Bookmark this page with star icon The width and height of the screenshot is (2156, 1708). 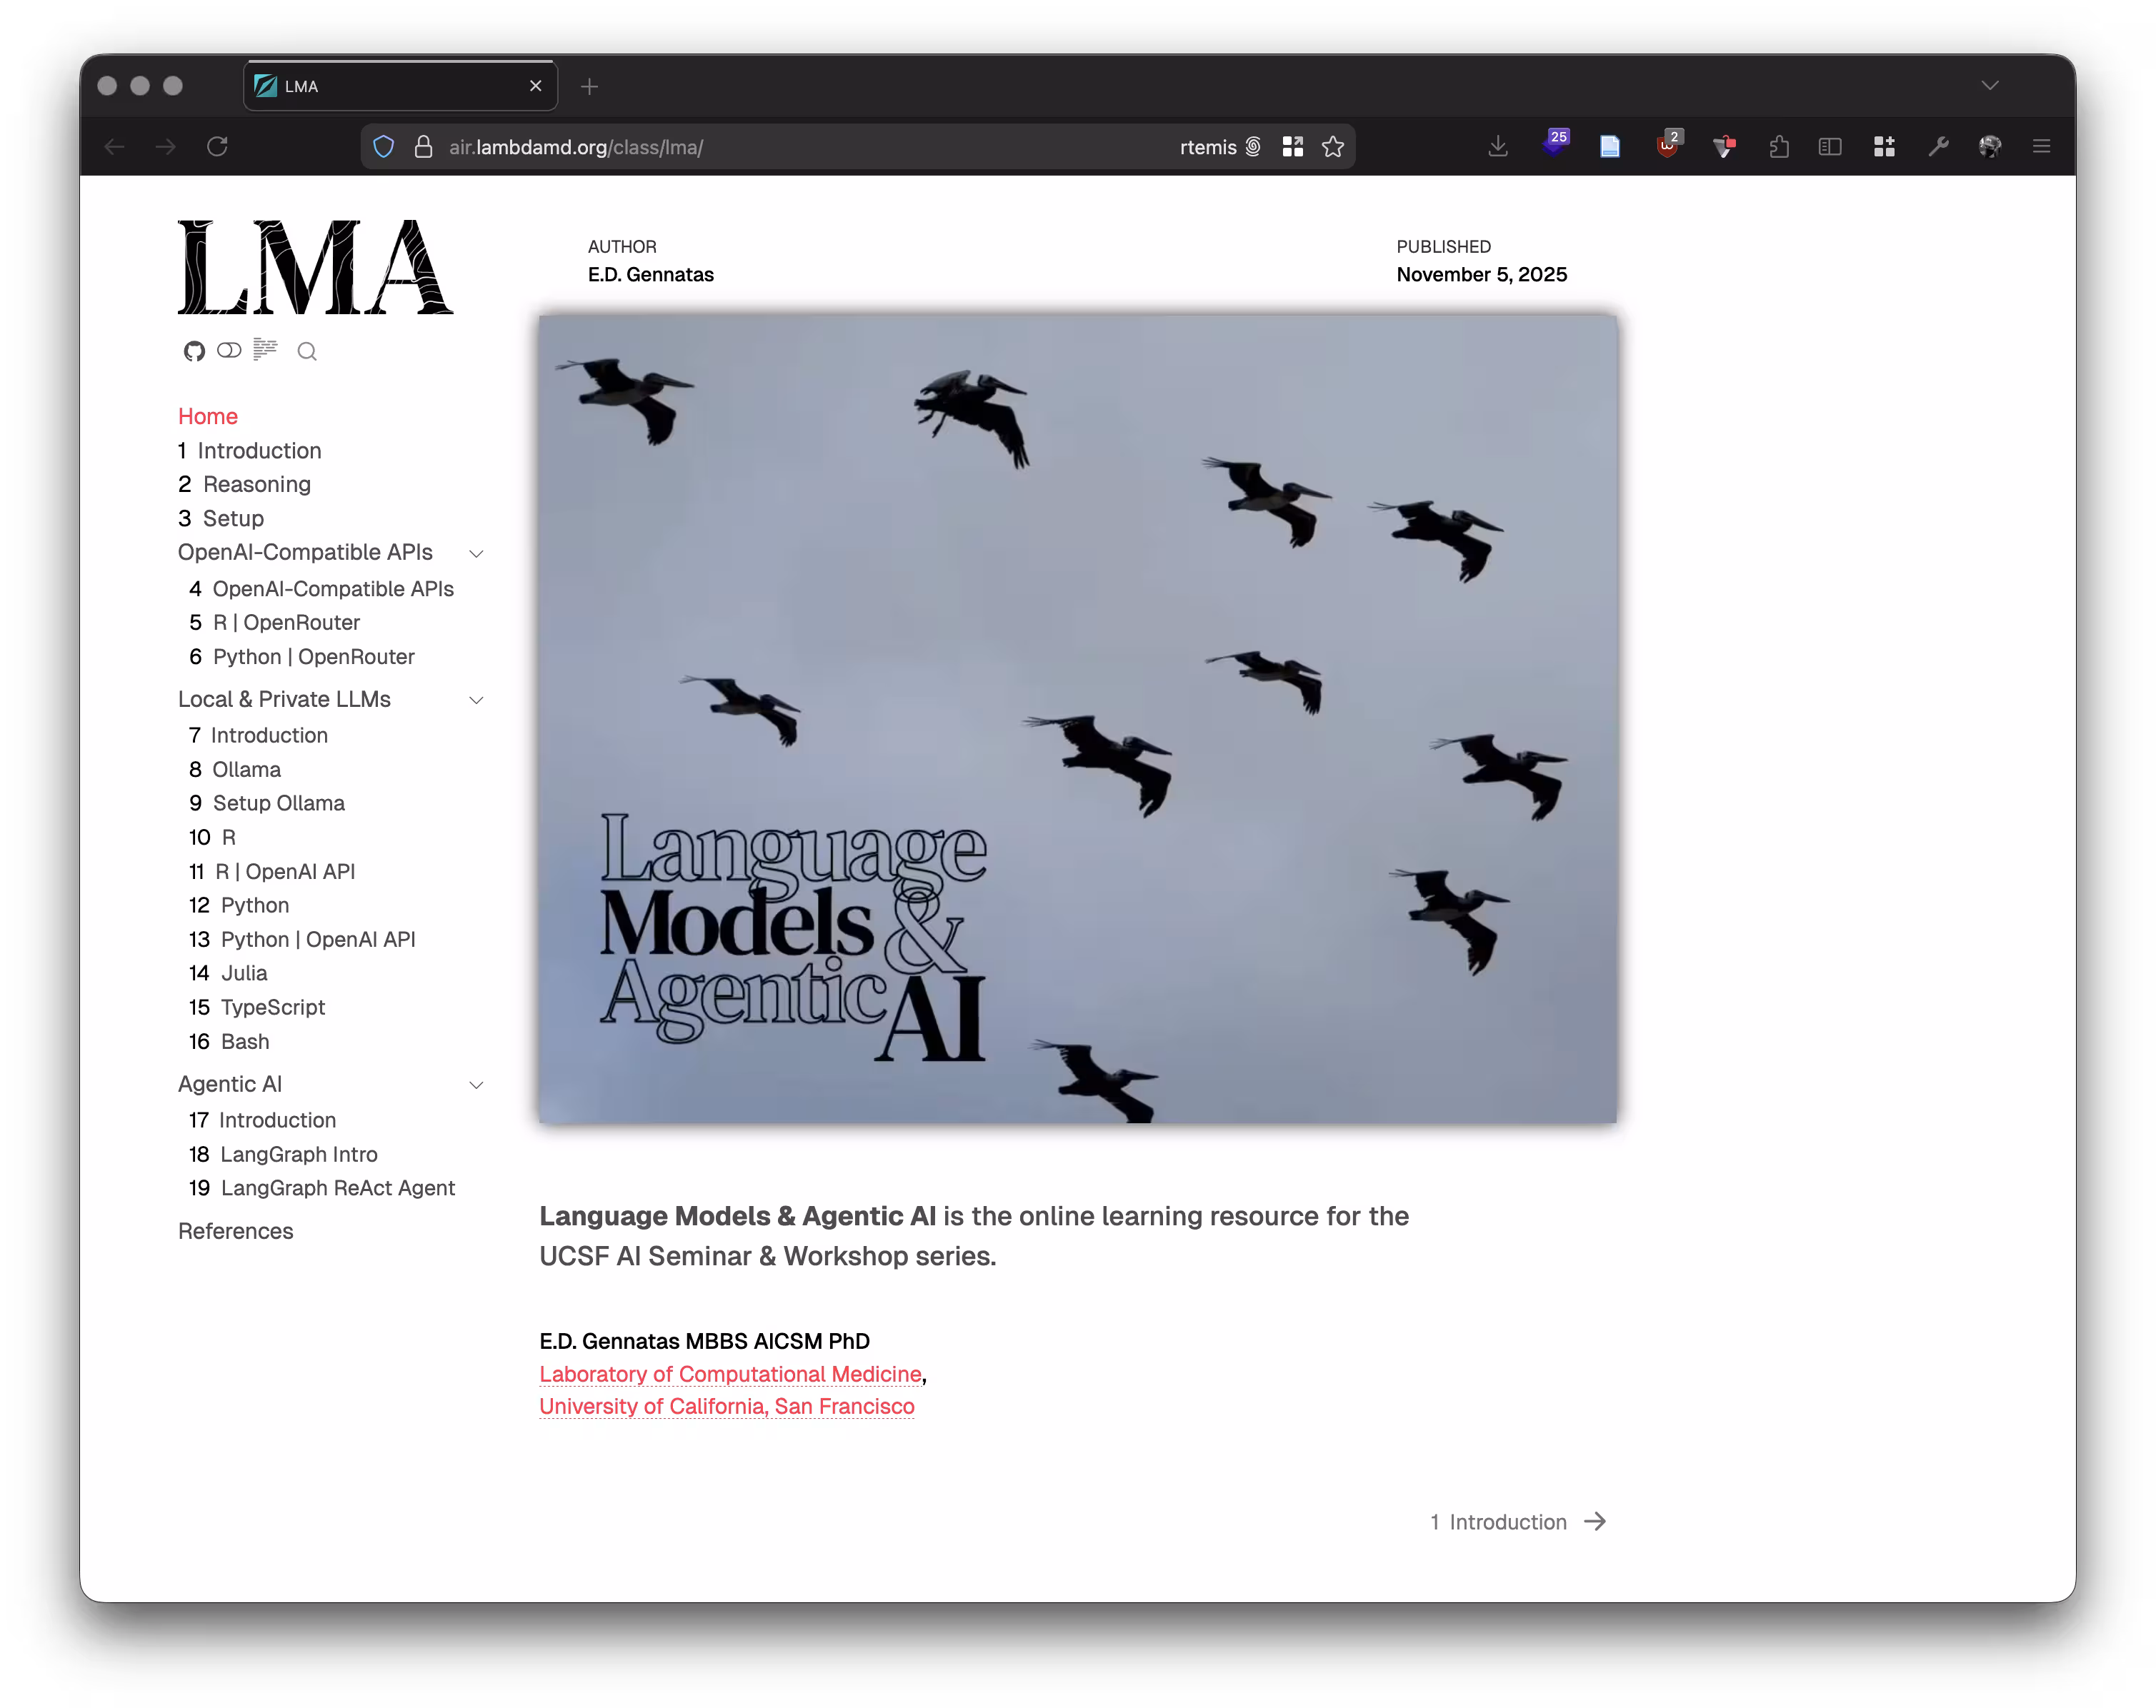click(1333, 147)
